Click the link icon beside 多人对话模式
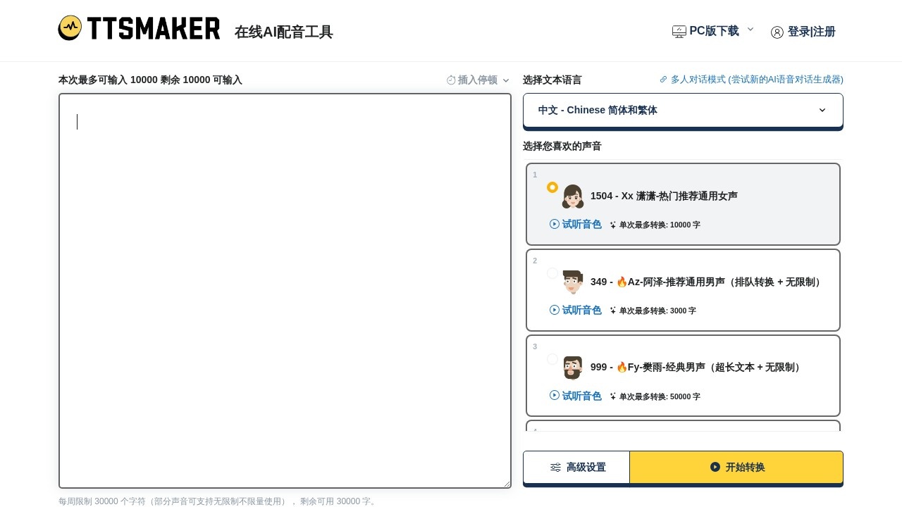The image size is (902, 507). coord(663,80)
